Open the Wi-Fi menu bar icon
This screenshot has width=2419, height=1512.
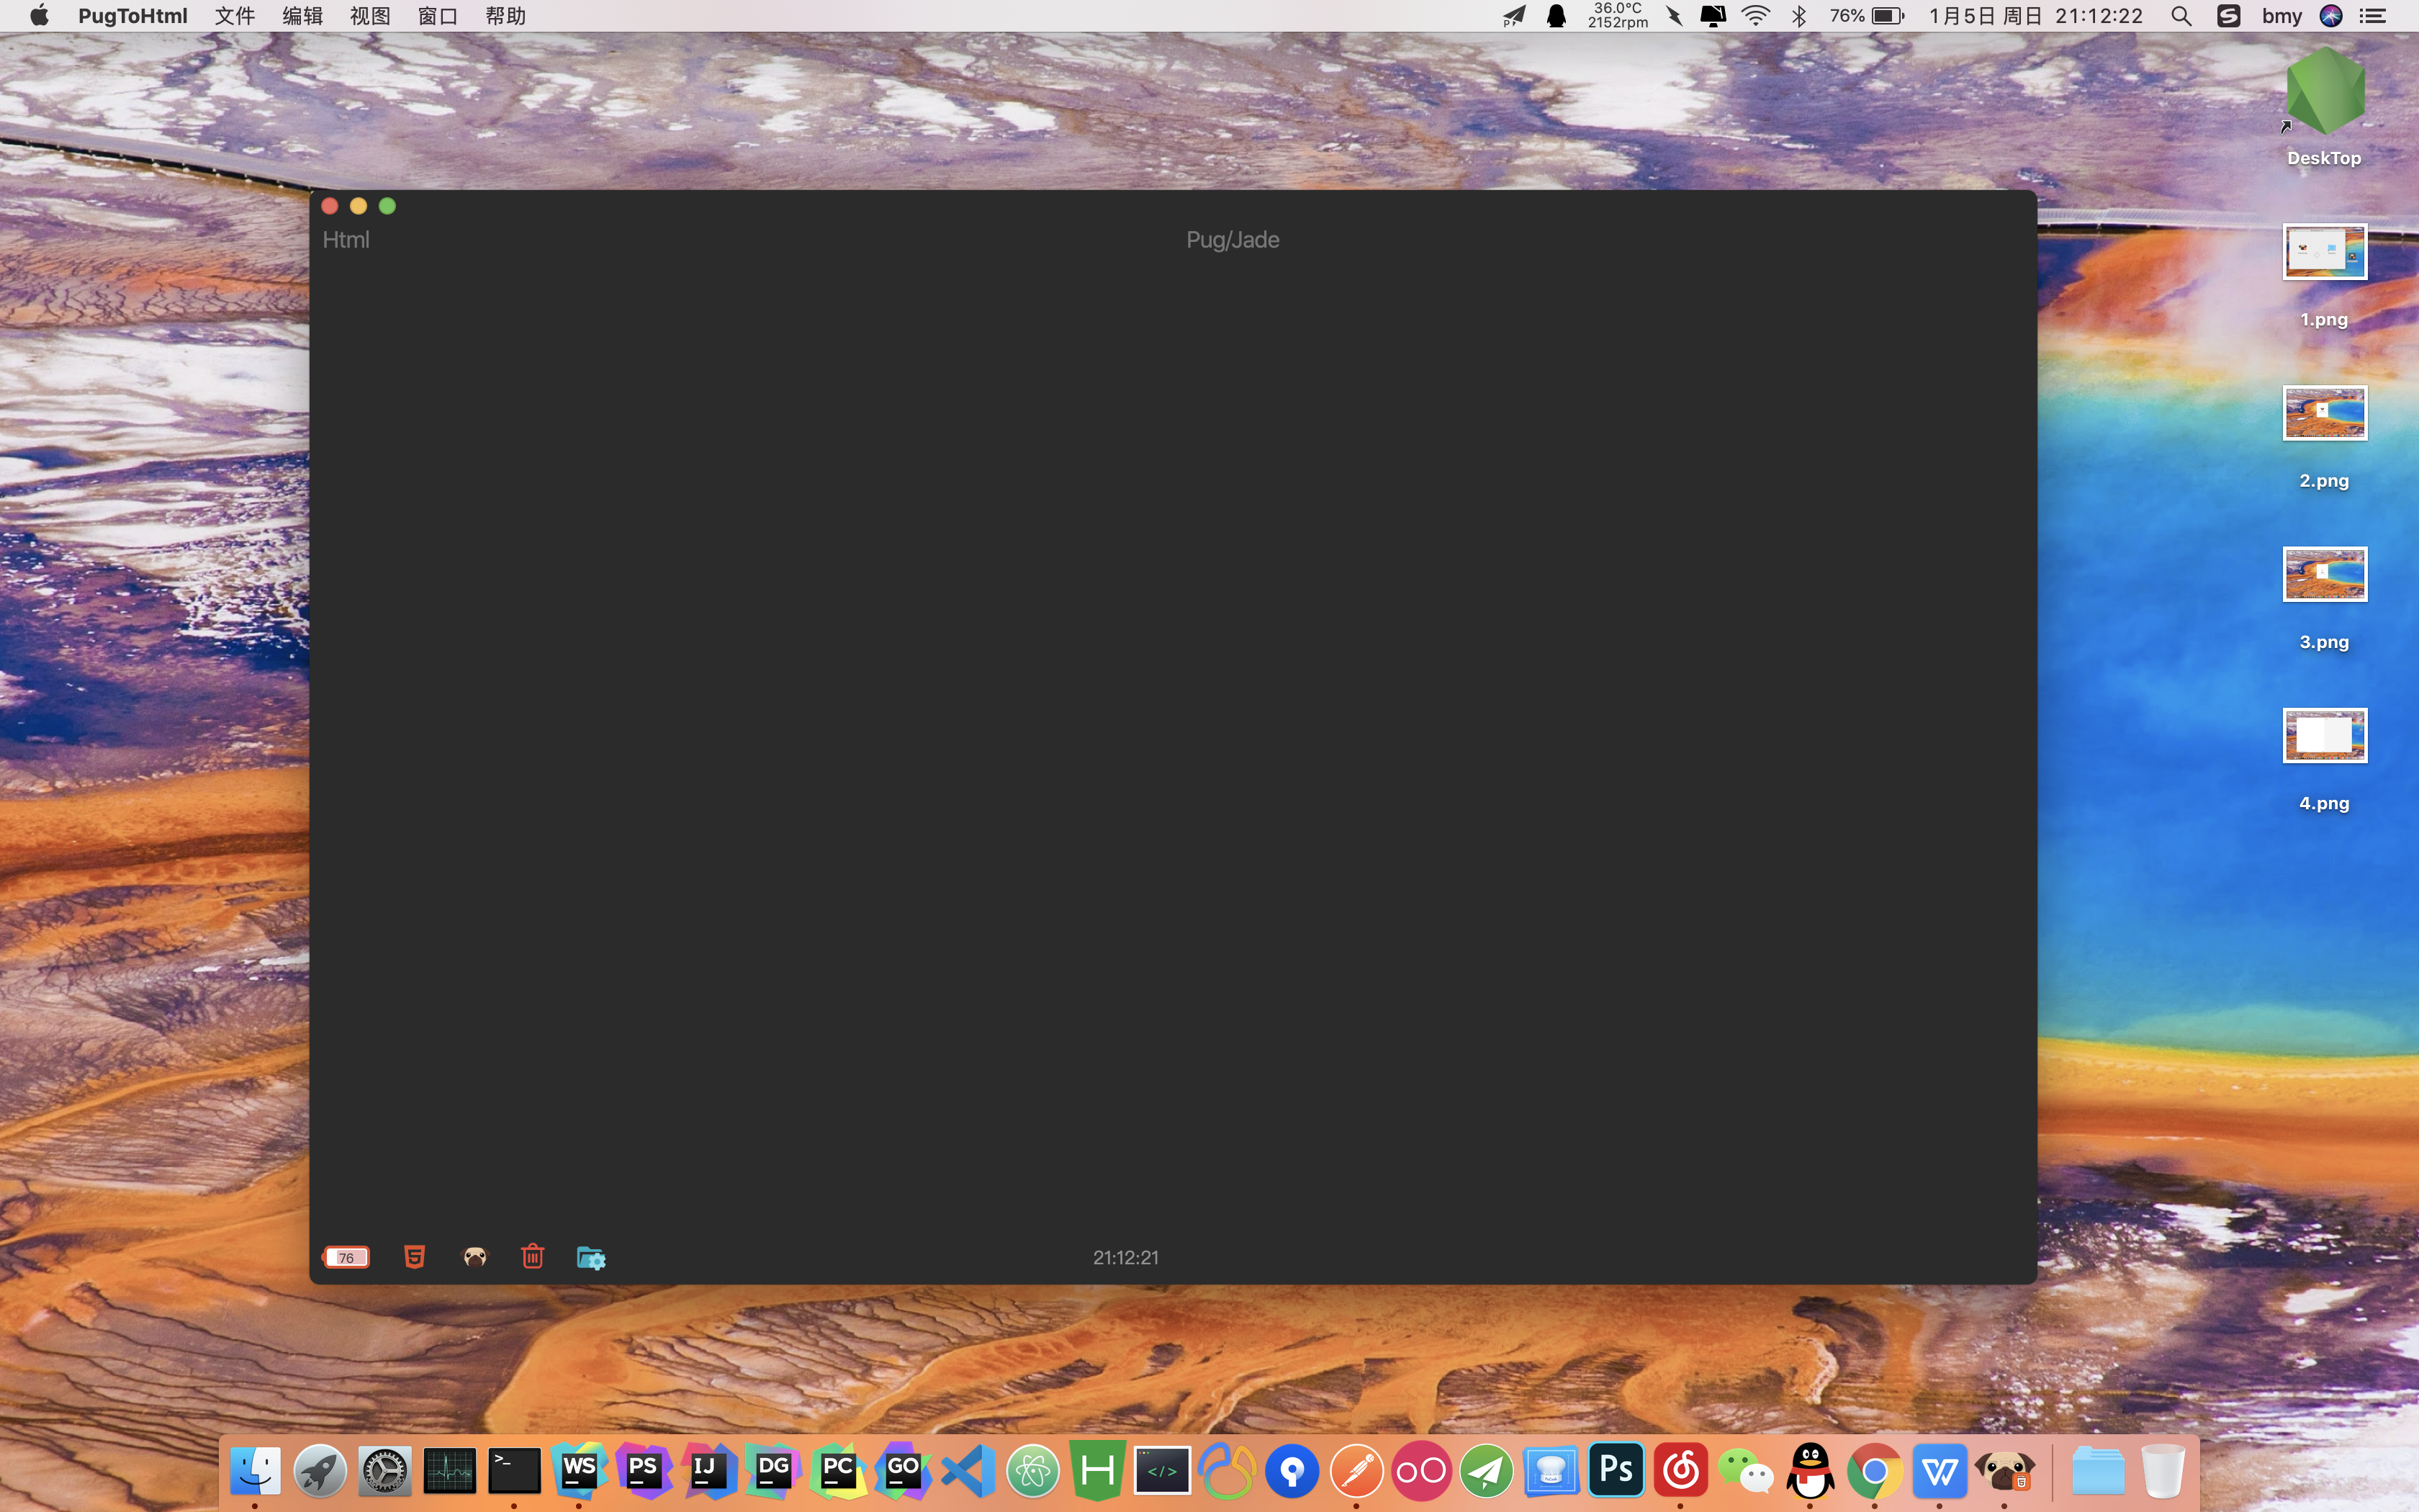[1755, 16]
